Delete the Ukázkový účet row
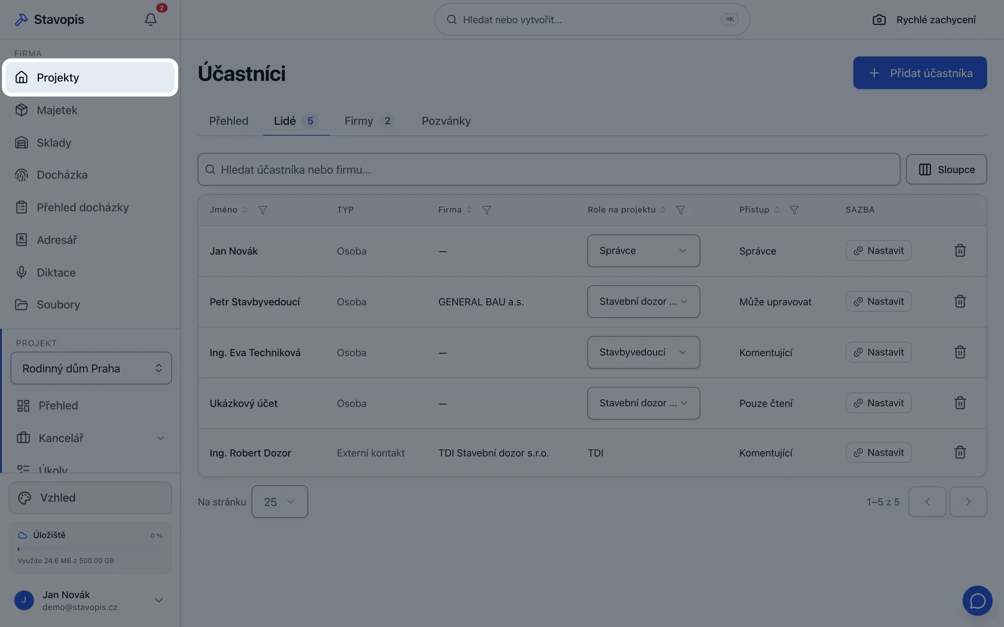 pyautogui.click(x=960, y=403)
